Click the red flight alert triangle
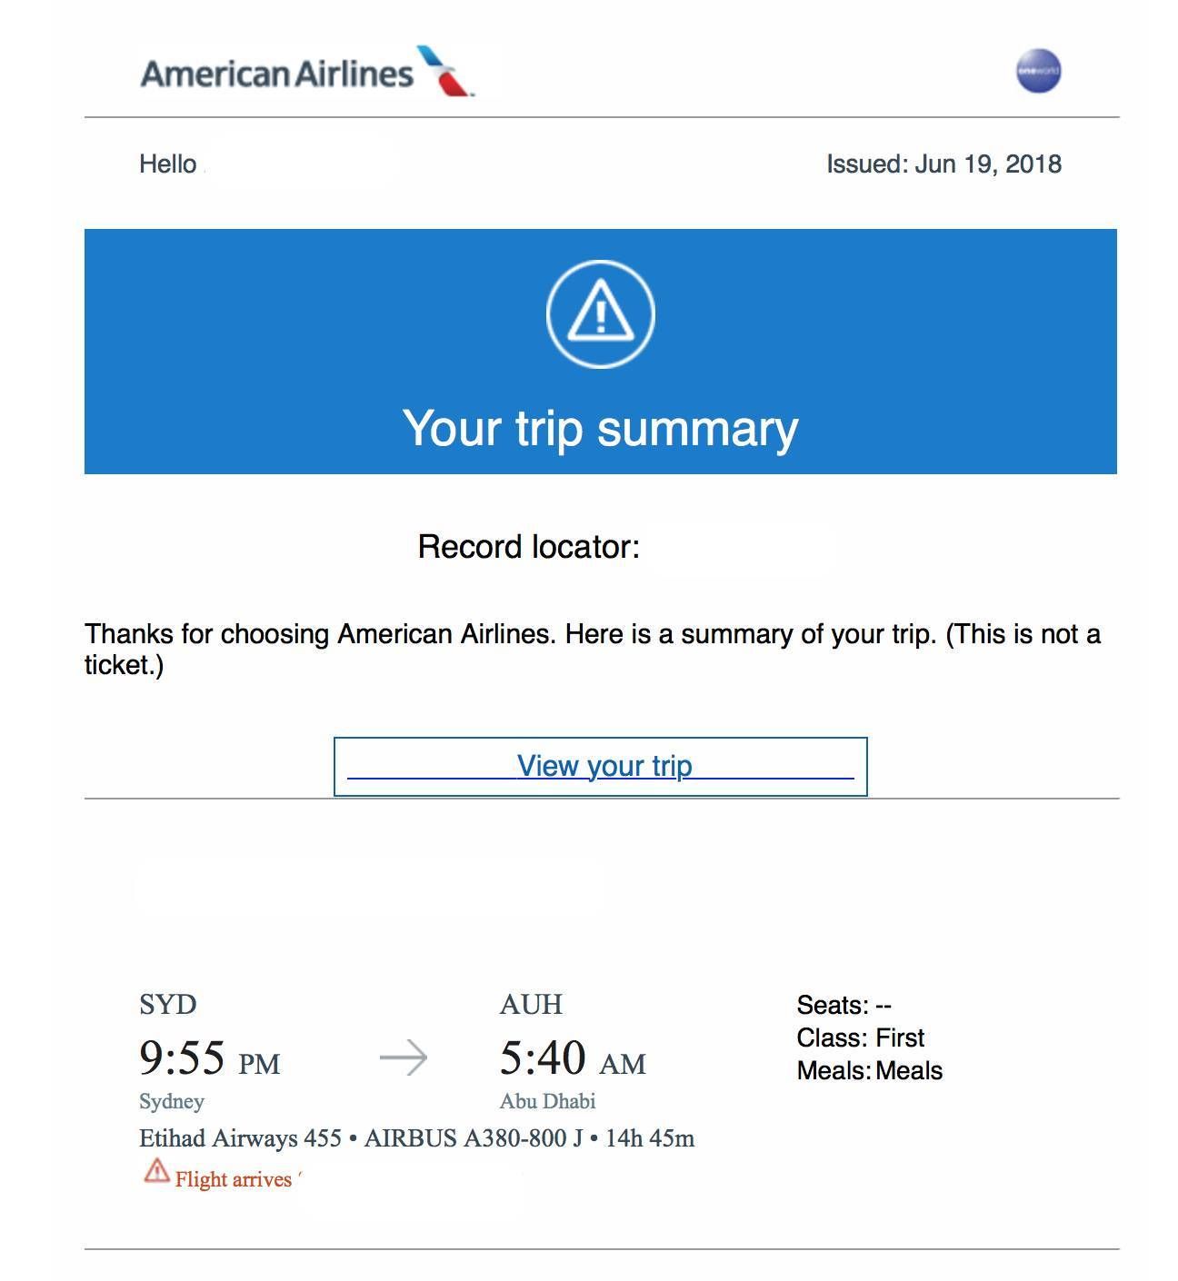Viewport: 1178px width, 1281px height. [x=156, y=1170]
